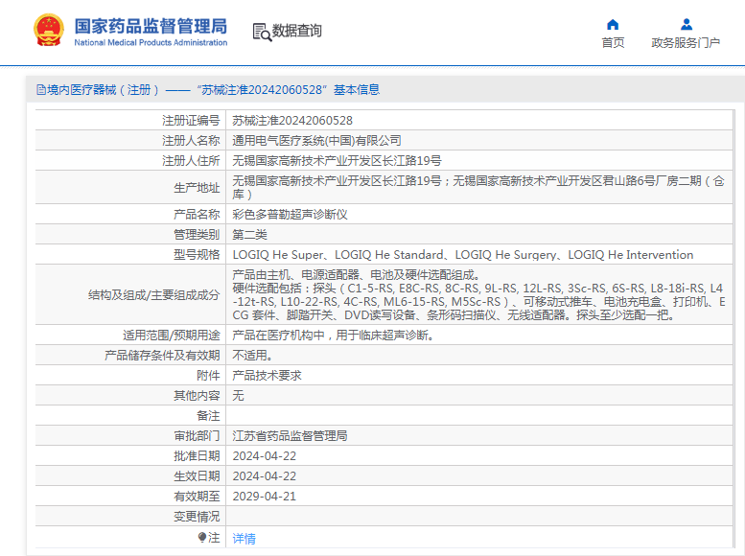The height and width of the screenshot is (556, 745).
Task: Click the home house icon
Action: pos(613,24)
